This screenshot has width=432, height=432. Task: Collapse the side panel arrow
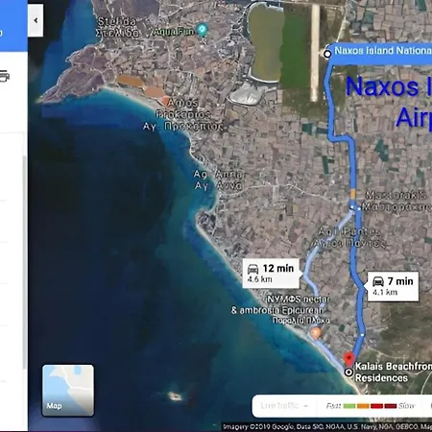click(36, 20)
